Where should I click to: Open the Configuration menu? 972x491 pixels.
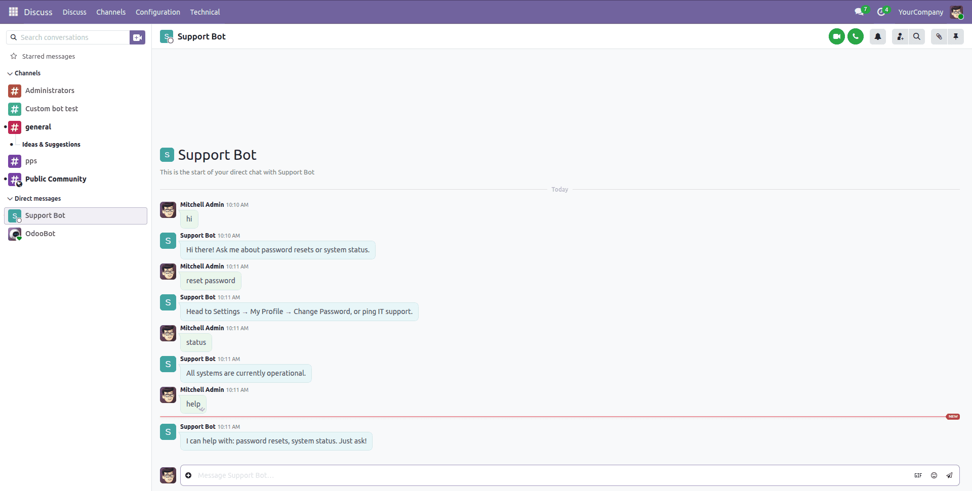[157, 12]
